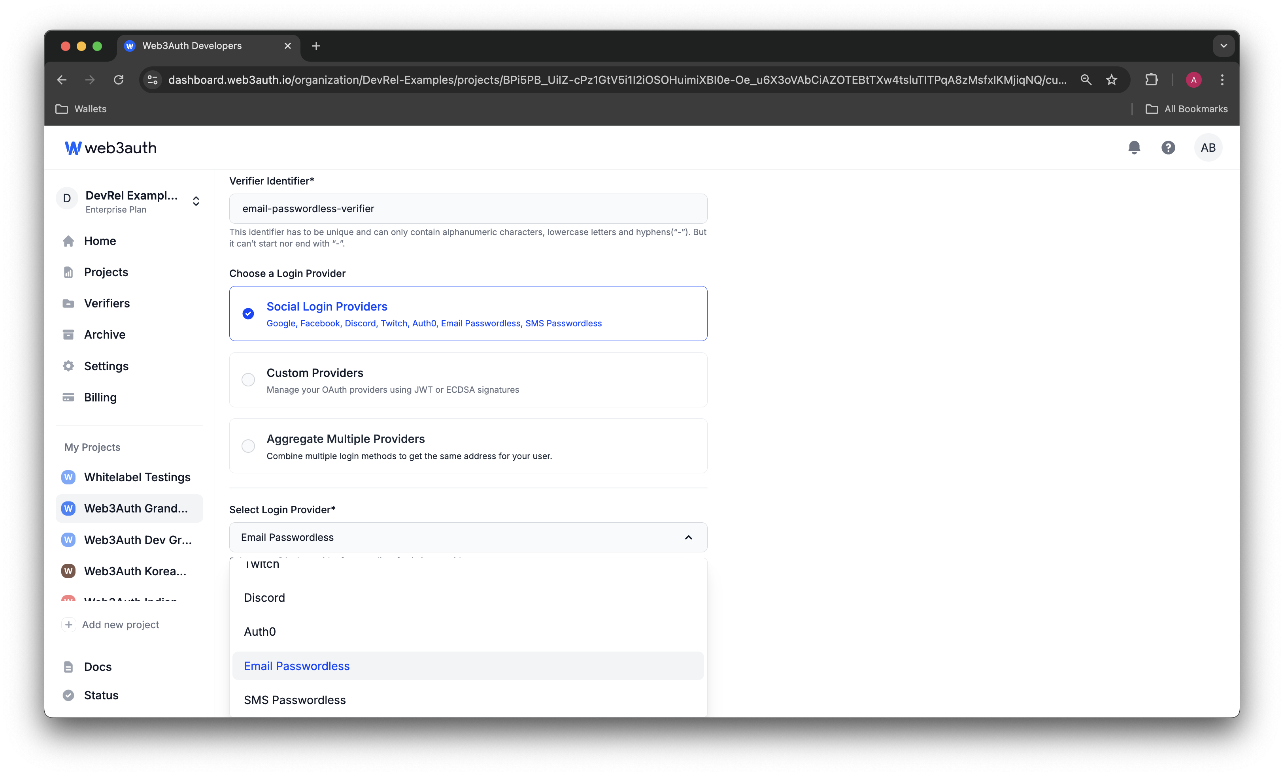This screenshot has width=1284, height=776.
Task: Open the Web3Auth Korea... project
Action: pos(129,571)
